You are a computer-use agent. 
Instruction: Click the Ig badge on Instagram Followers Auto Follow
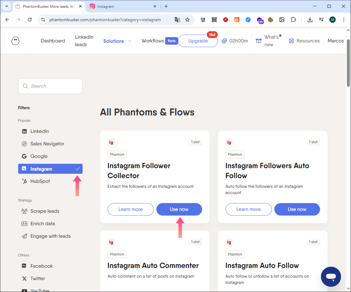(x=229, y=142)
